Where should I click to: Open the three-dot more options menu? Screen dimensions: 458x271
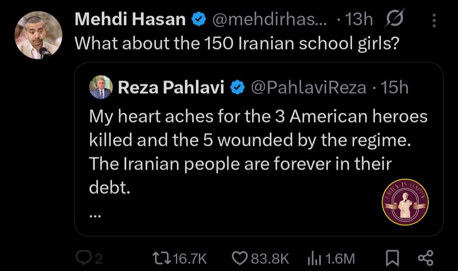(x=434, y=20)
